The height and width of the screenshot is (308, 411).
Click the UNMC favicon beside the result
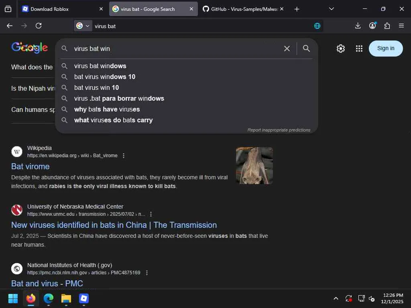pos(17,210)
